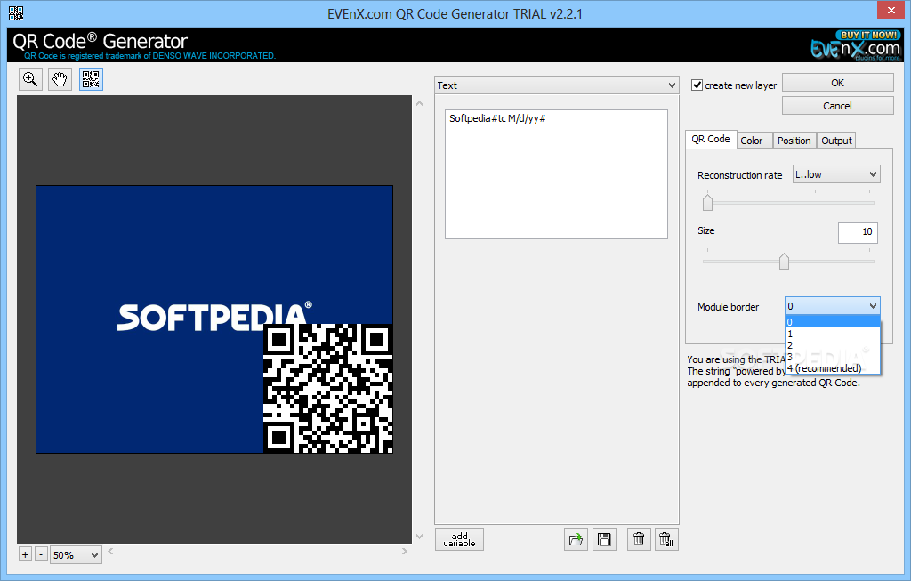
Task: Open the zoom percentage dropdown
Action: (76, 554)
